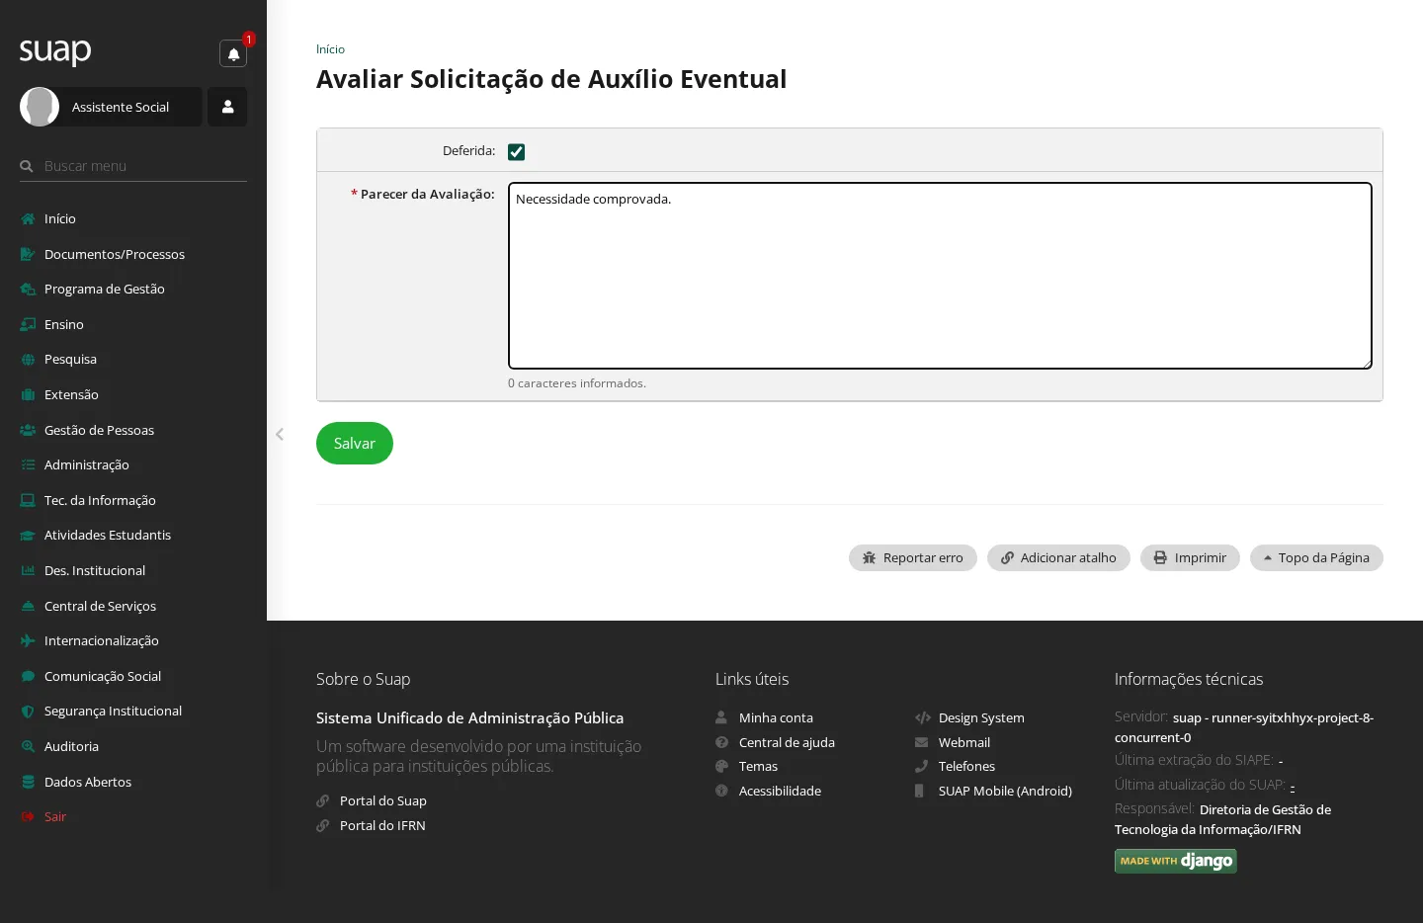Screen dimensions: 1423x923
Task: Uncheck the Deferida checkbox
Action: click(x=516, y=151)
